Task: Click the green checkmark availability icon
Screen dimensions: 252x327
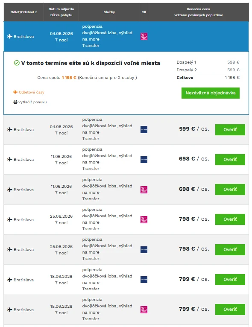Action: [x=17, y=63]
